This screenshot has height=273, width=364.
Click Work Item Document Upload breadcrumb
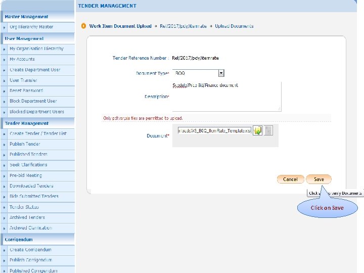tap(120, 26)
